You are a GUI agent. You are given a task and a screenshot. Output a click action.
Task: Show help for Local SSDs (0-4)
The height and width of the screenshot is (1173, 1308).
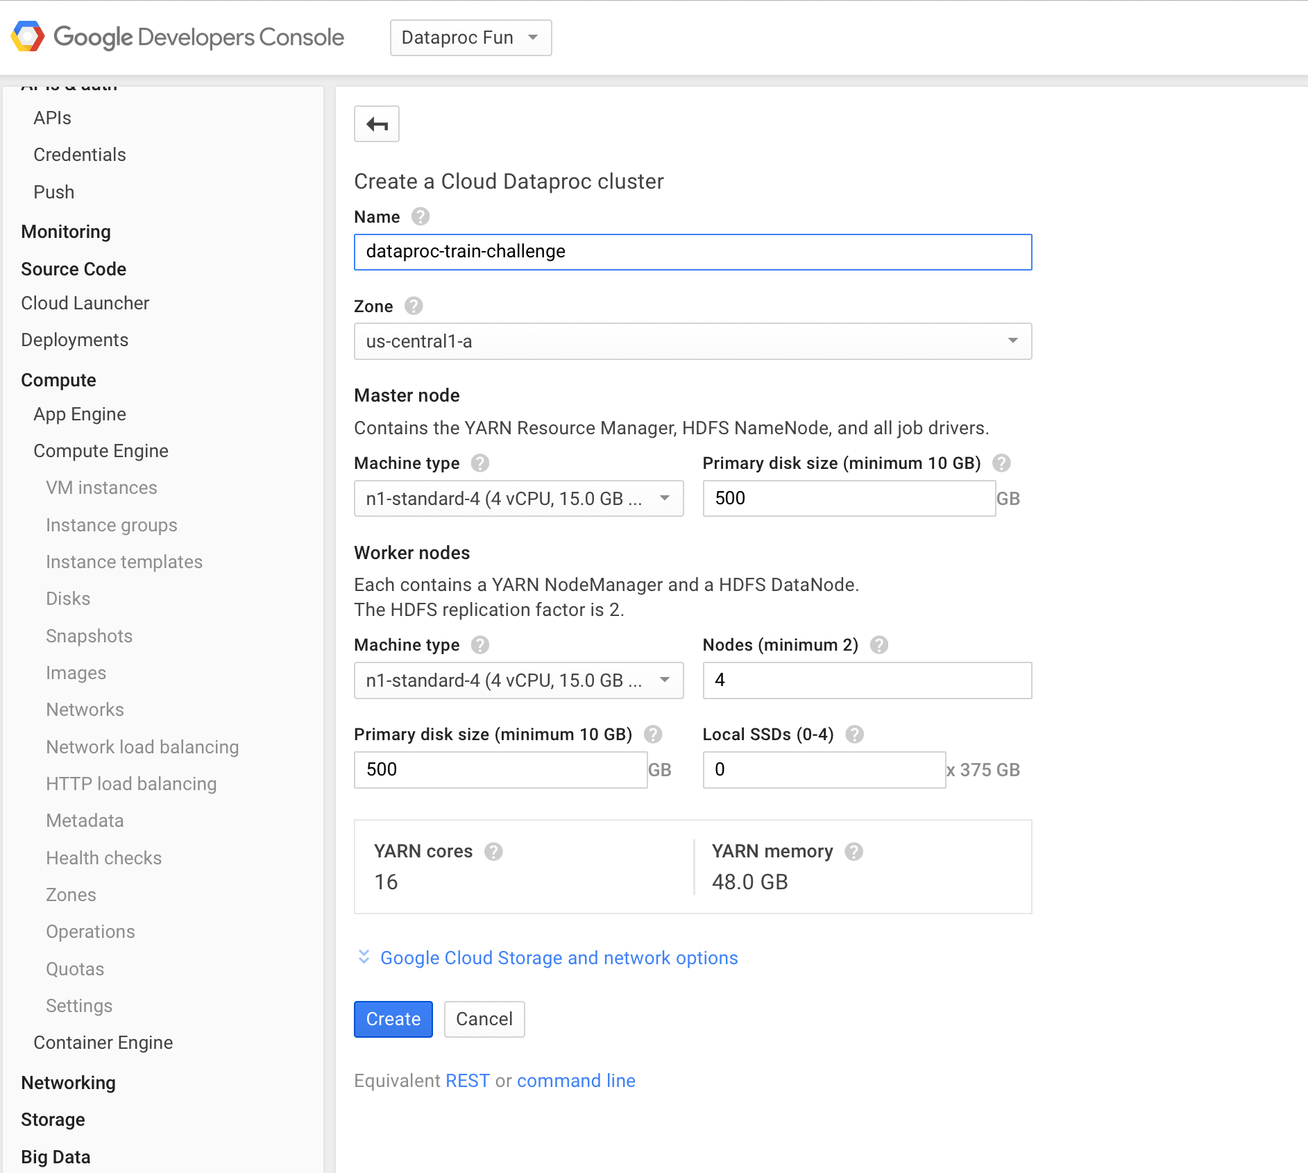click(855, 735)
